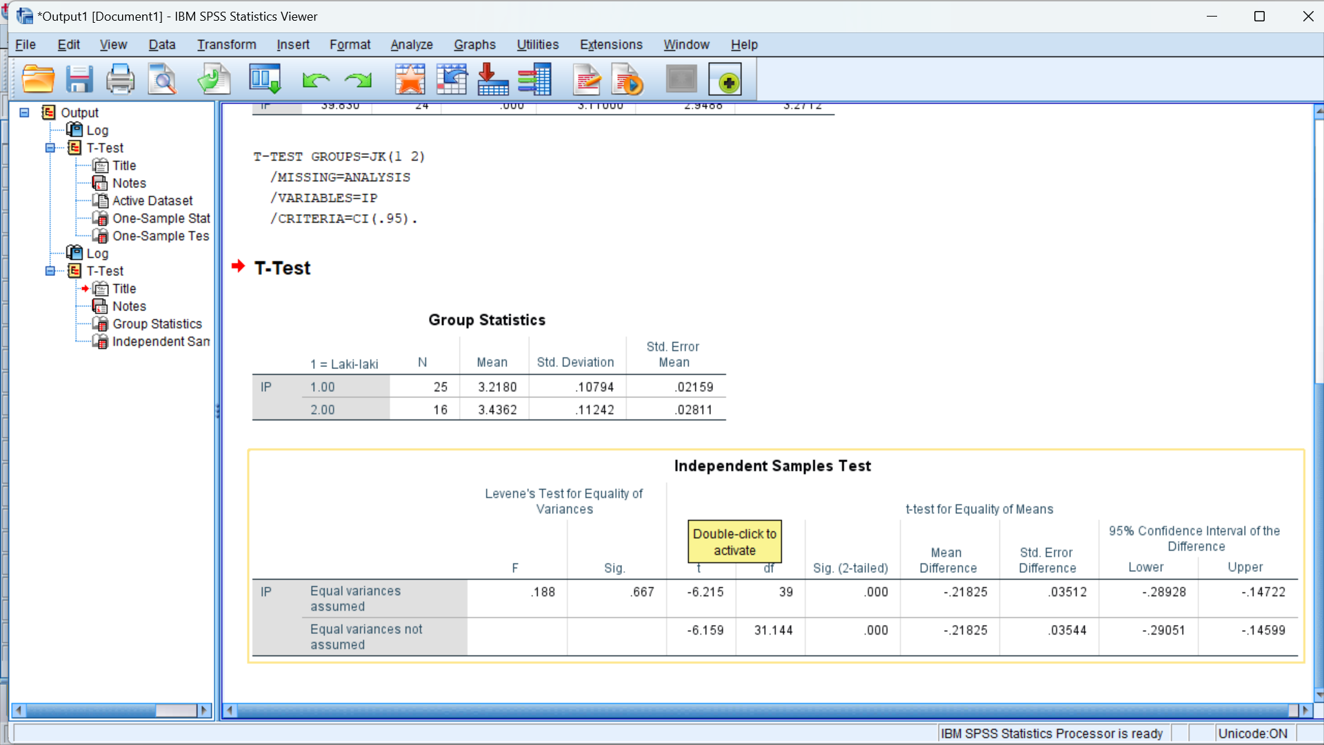Click the Recall dialog icon
Image resolution: width=1324 pixels, height=745 pixels.
(265, 79)
